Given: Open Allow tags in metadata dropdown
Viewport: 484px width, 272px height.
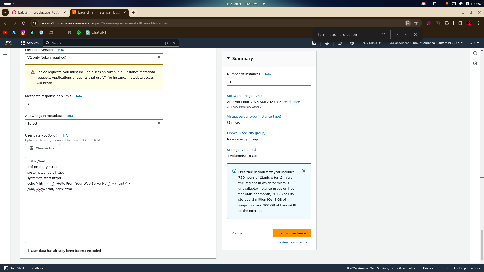Looking at the screenshot, I should coord(94,123).
